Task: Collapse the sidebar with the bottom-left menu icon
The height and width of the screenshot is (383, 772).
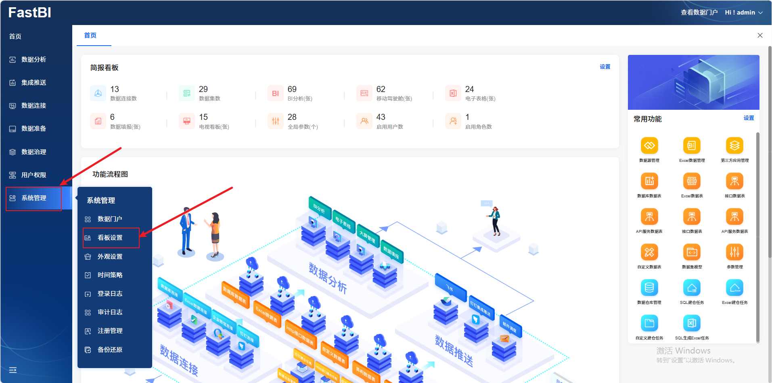Action: coord(13,370)
